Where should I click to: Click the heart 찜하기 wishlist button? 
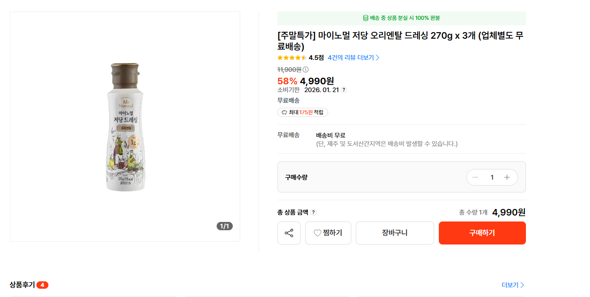coord(328,233)
